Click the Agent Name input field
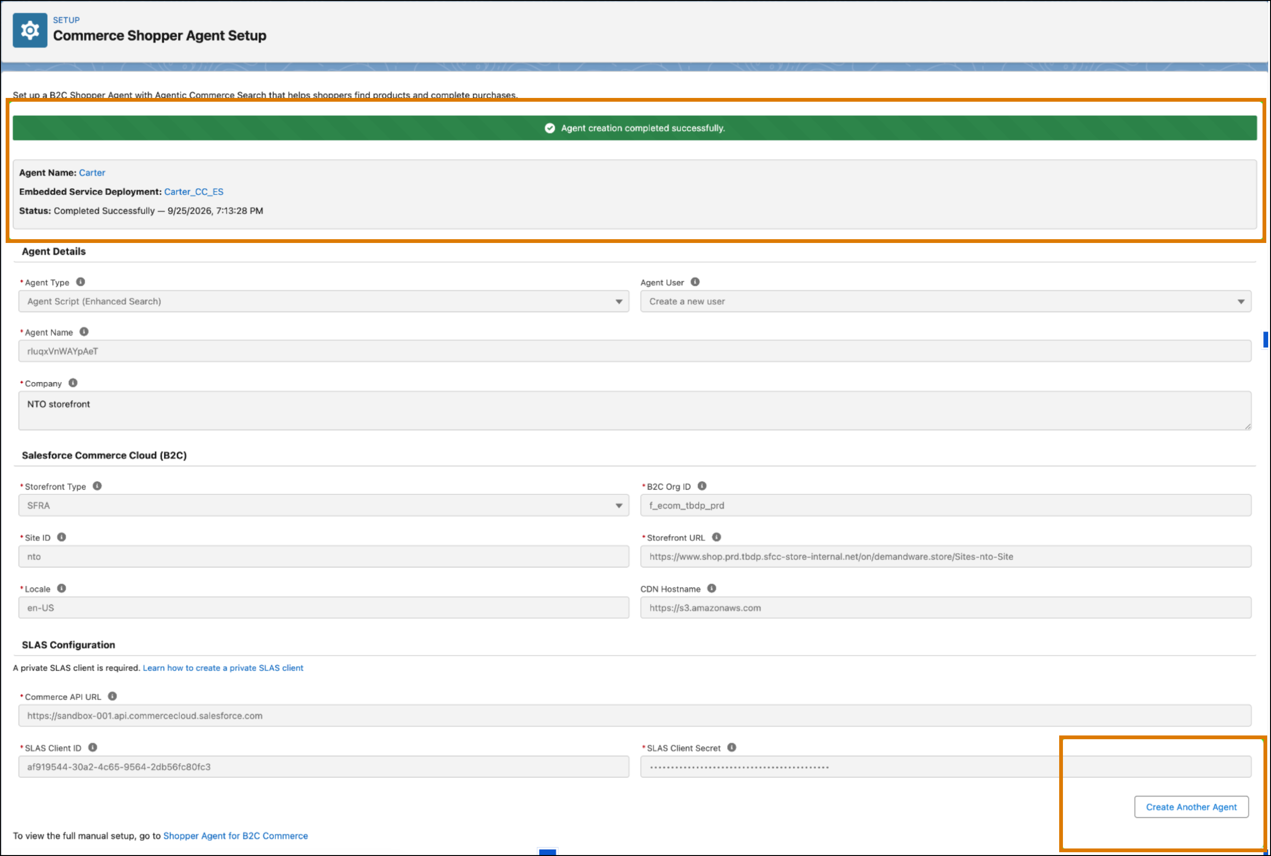Screen dimensions: 1271x856 635,351
